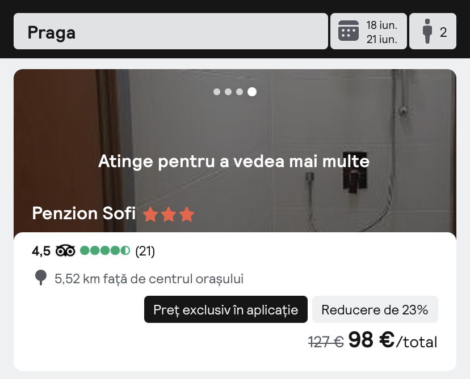Select the 18 iun. – 21 iun. dates
470x379 pixels.
pos(382,32)
